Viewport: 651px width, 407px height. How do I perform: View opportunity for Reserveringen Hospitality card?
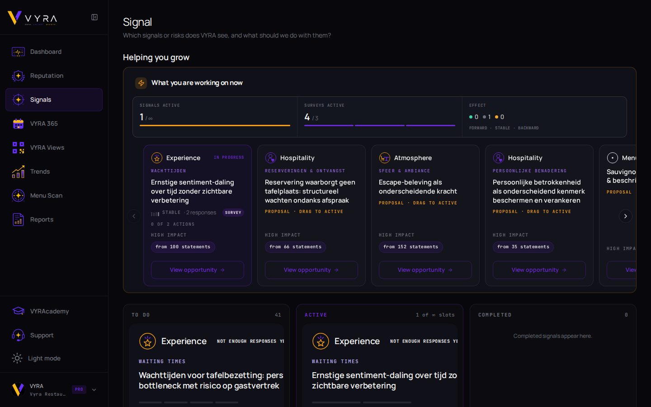pos(311,270)
